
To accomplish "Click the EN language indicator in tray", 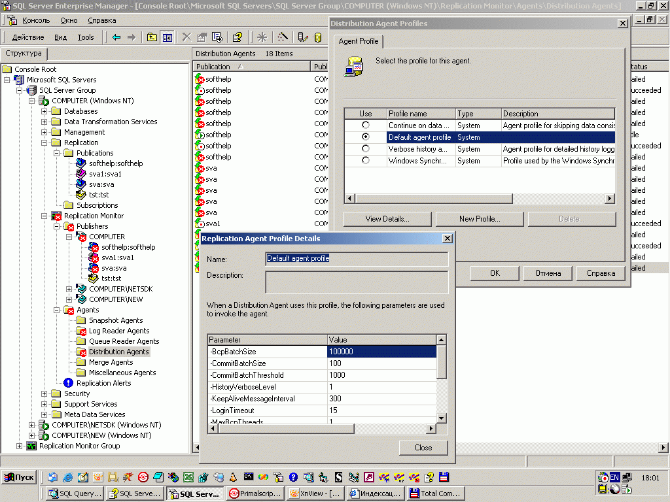I will [x=614, y=477].
